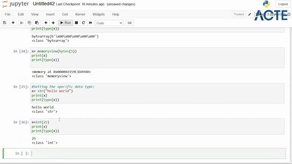Screen dimensions: 292x164
Task: Rename the notebook title Untitled42
Action: pyautogui.click(x=44, y=4)
